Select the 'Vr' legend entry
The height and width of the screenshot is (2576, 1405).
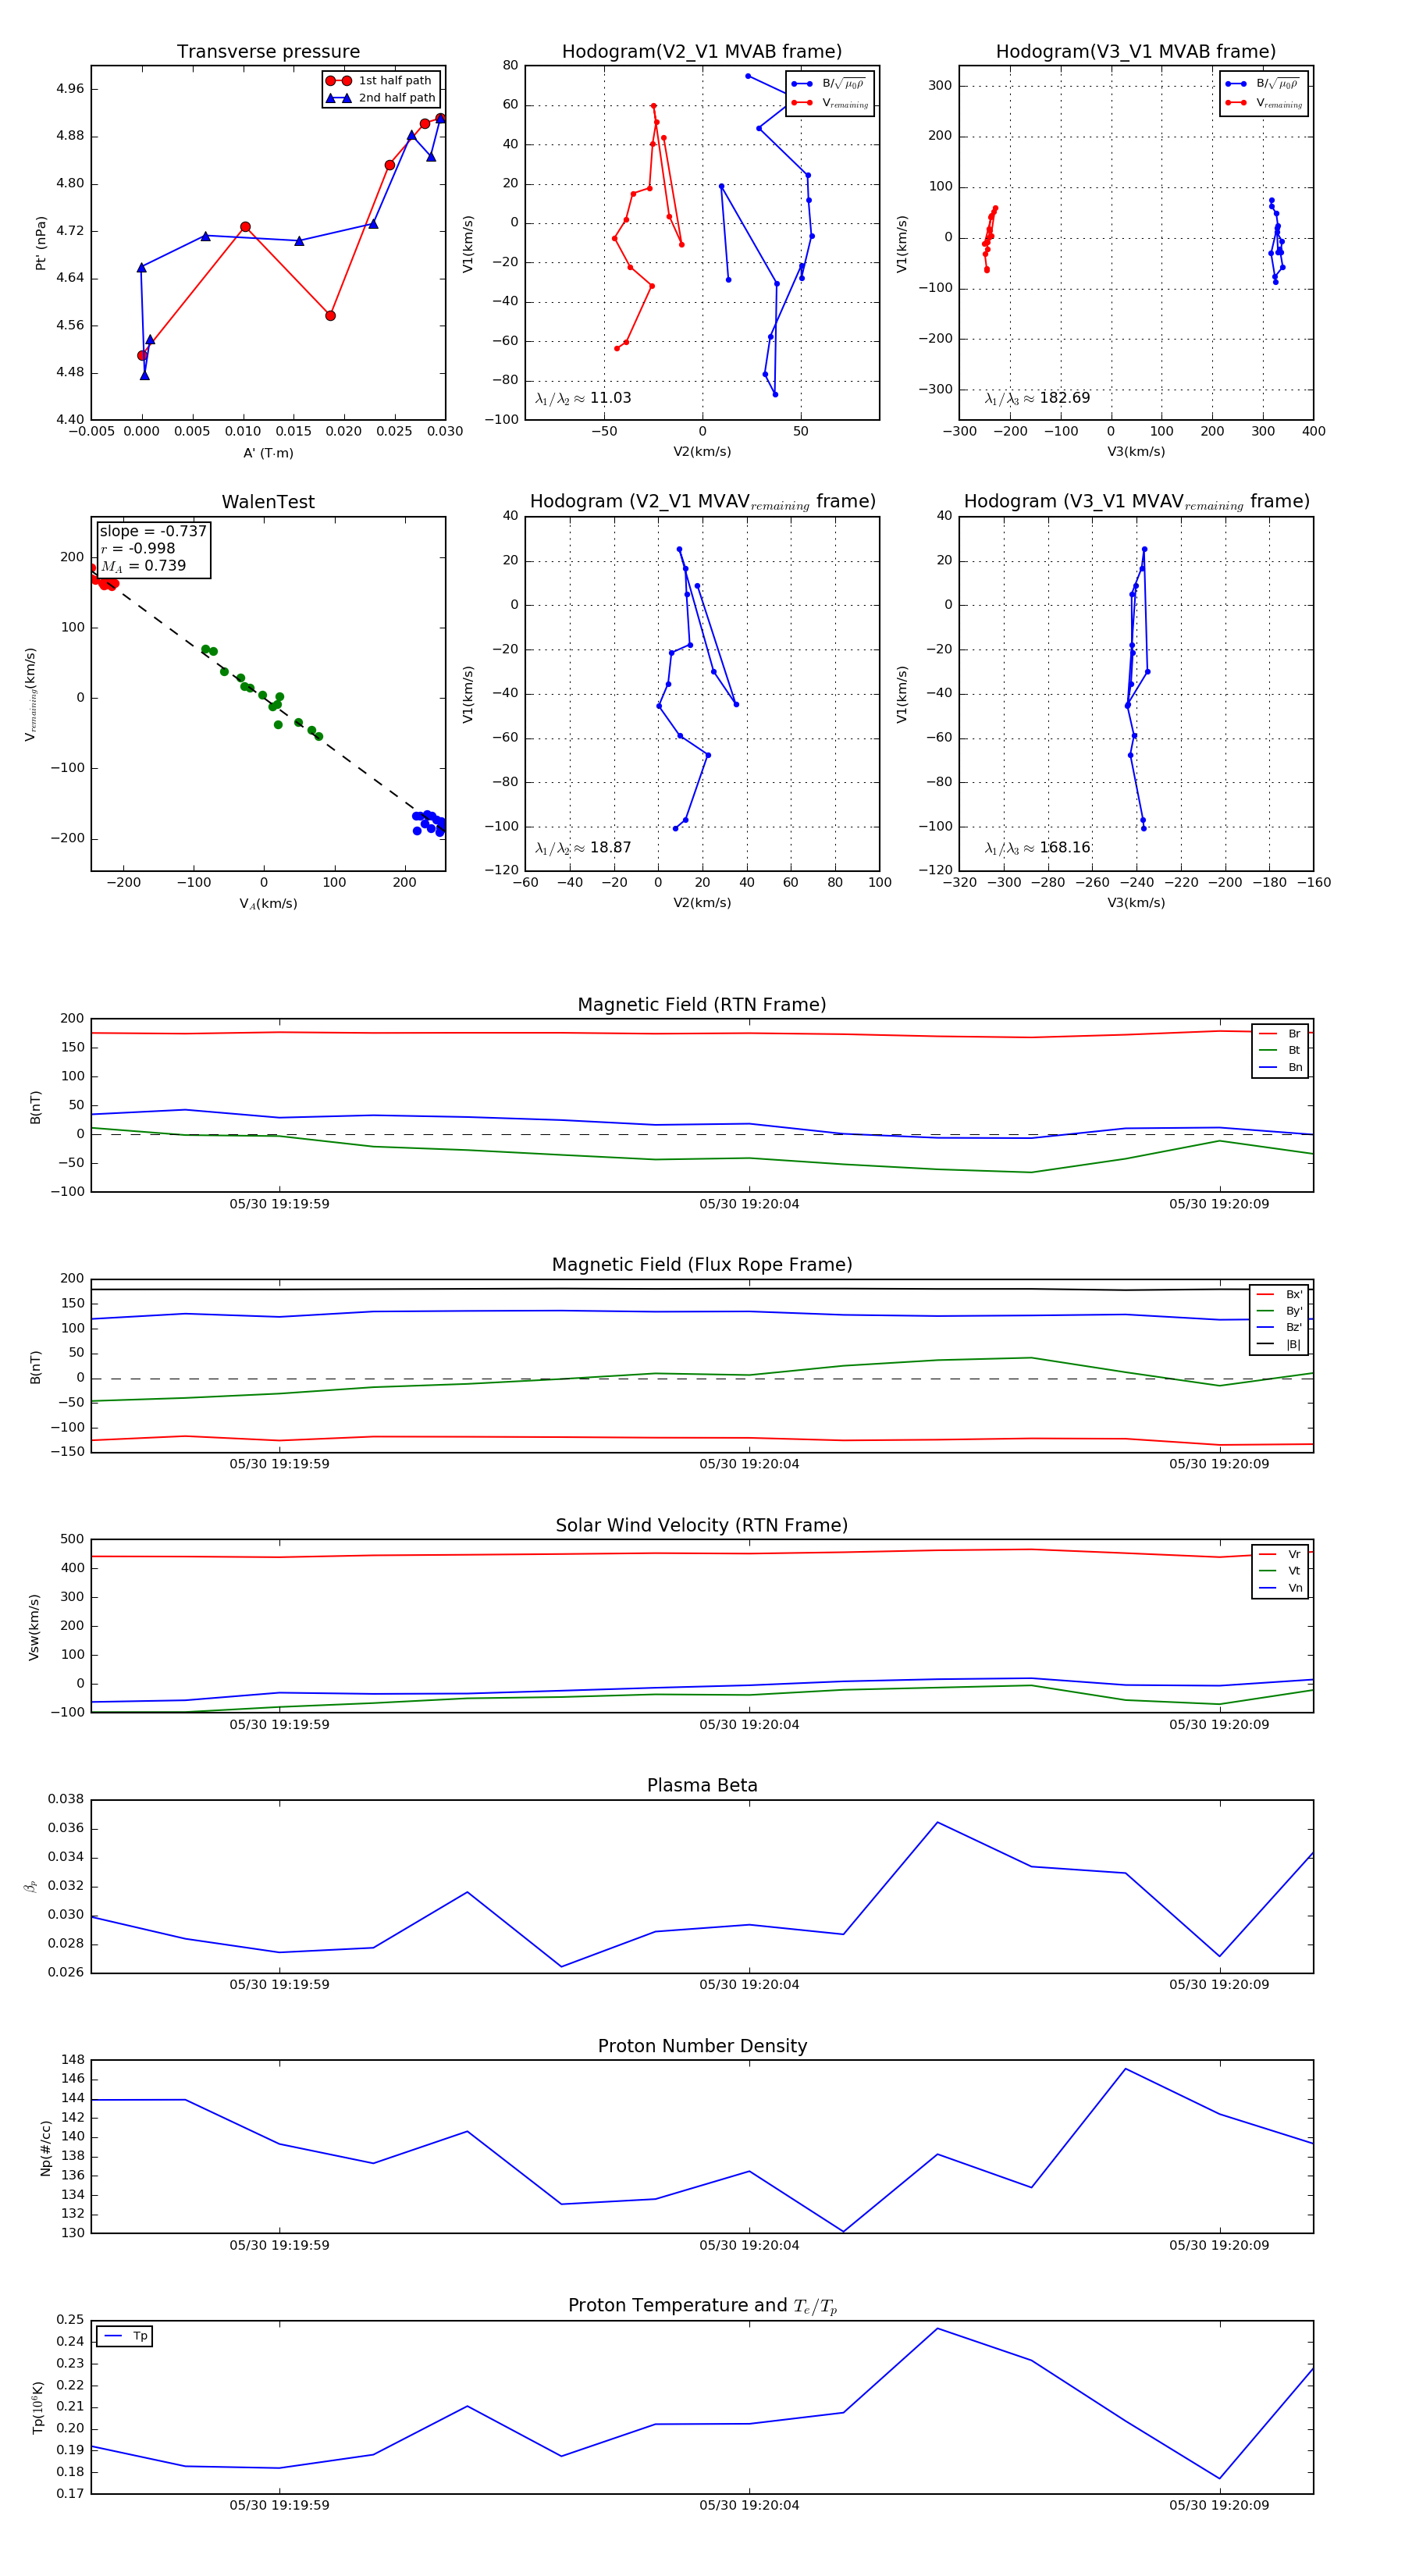pyautogui.click(x=1280, y=1554)
